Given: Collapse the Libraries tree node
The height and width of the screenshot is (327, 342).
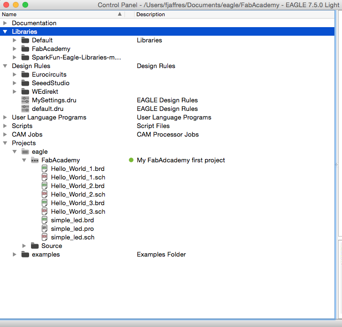Looking at the screenshot, I should (5, 32).
